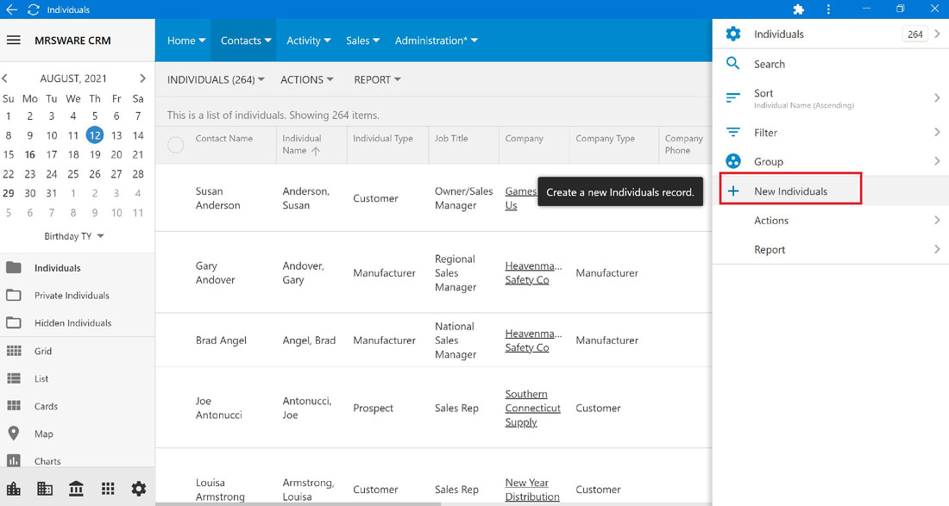Open REPORT dropdown in toolbar
The image size is (949, 506).
(x=377, y=80)
